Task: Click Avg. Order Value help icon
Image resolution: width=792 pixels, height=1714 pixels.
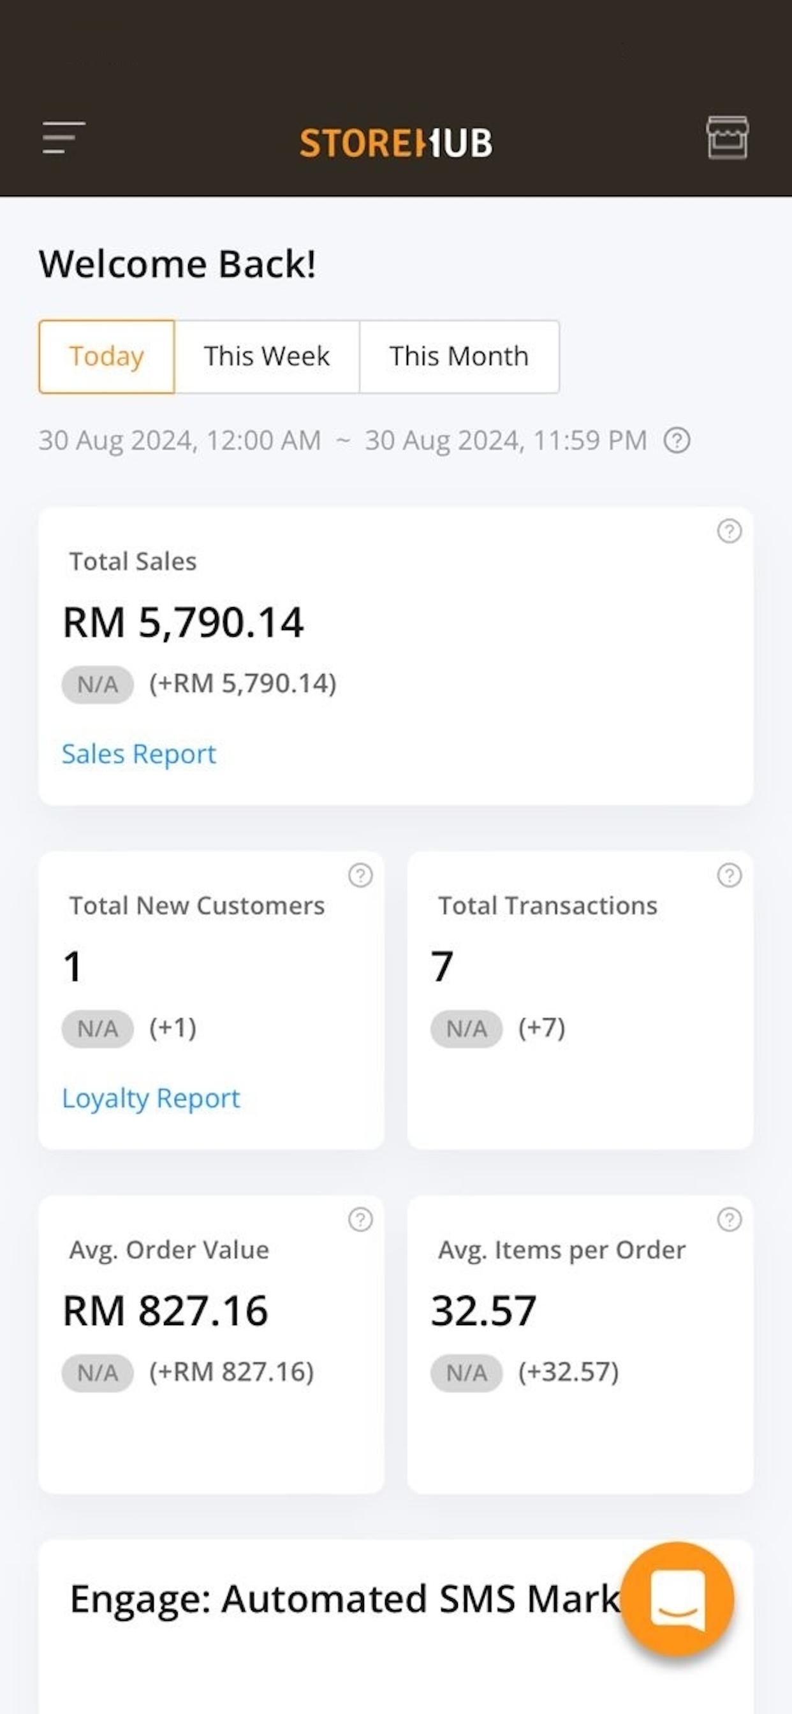Action: point(361,1220)
